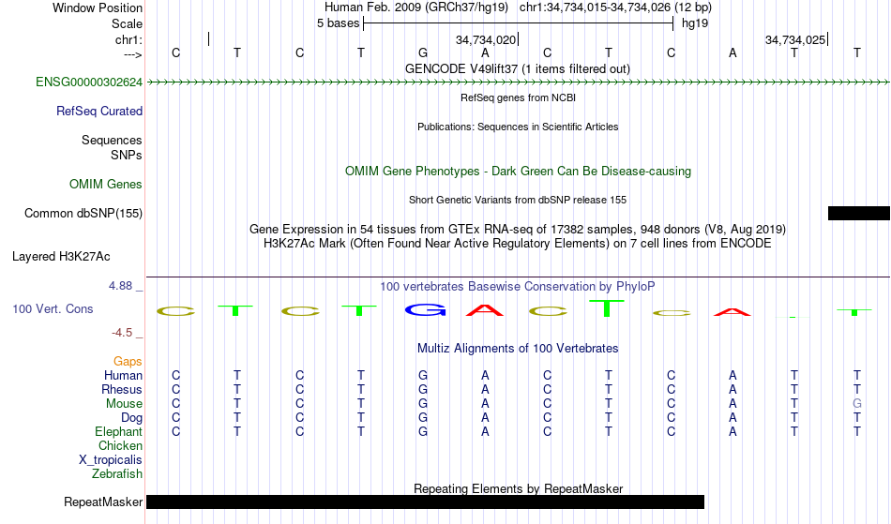Screen dimensions: 891x524
Task: Click Publications: Sequences in Scientific Articles title
Action: click(x=518, y=127)
